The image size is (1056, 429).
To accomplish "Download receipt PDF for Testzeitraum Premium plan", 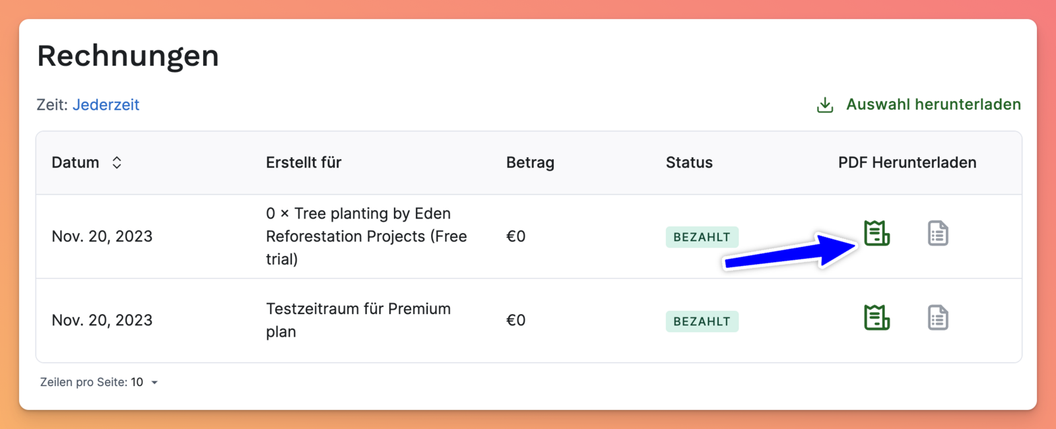I will 876,317.
